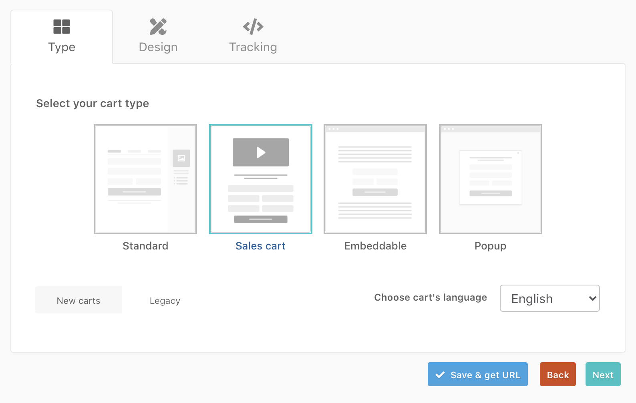Choose the Embeddable cart thumbnail

click(x=375, y=179)
